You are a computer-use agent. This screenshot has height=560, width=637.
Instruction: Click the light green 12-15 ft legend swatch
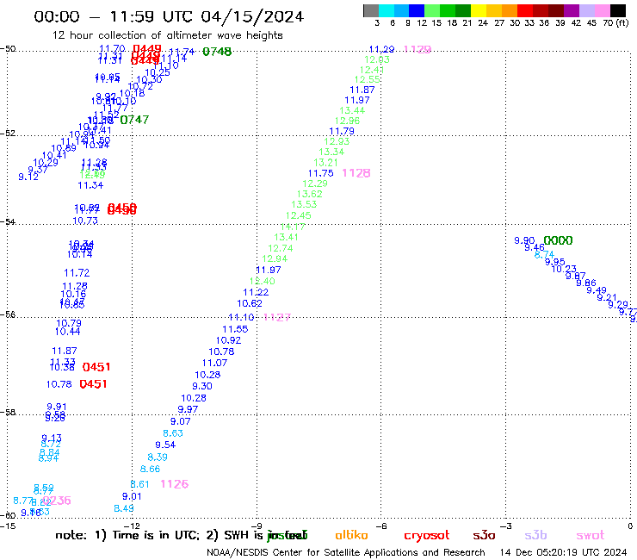tap(433, 10)
